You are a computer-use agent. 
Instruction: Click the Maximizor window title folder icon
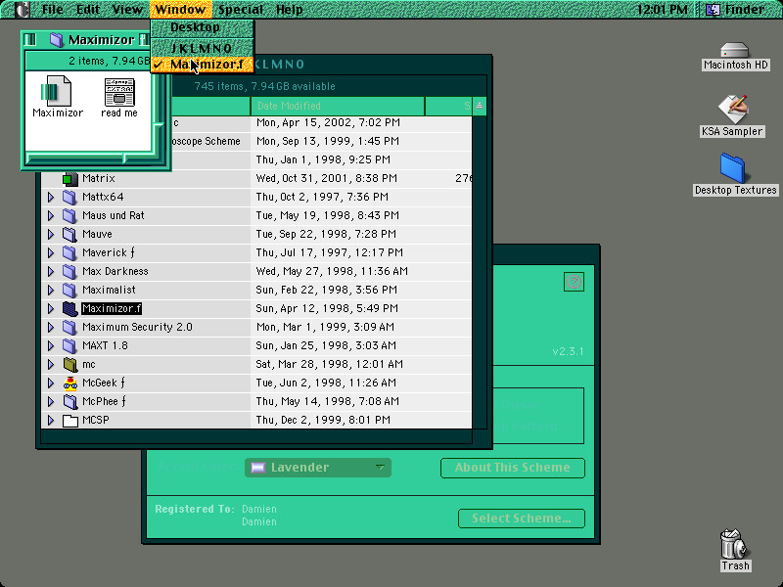tap(57, 39)
